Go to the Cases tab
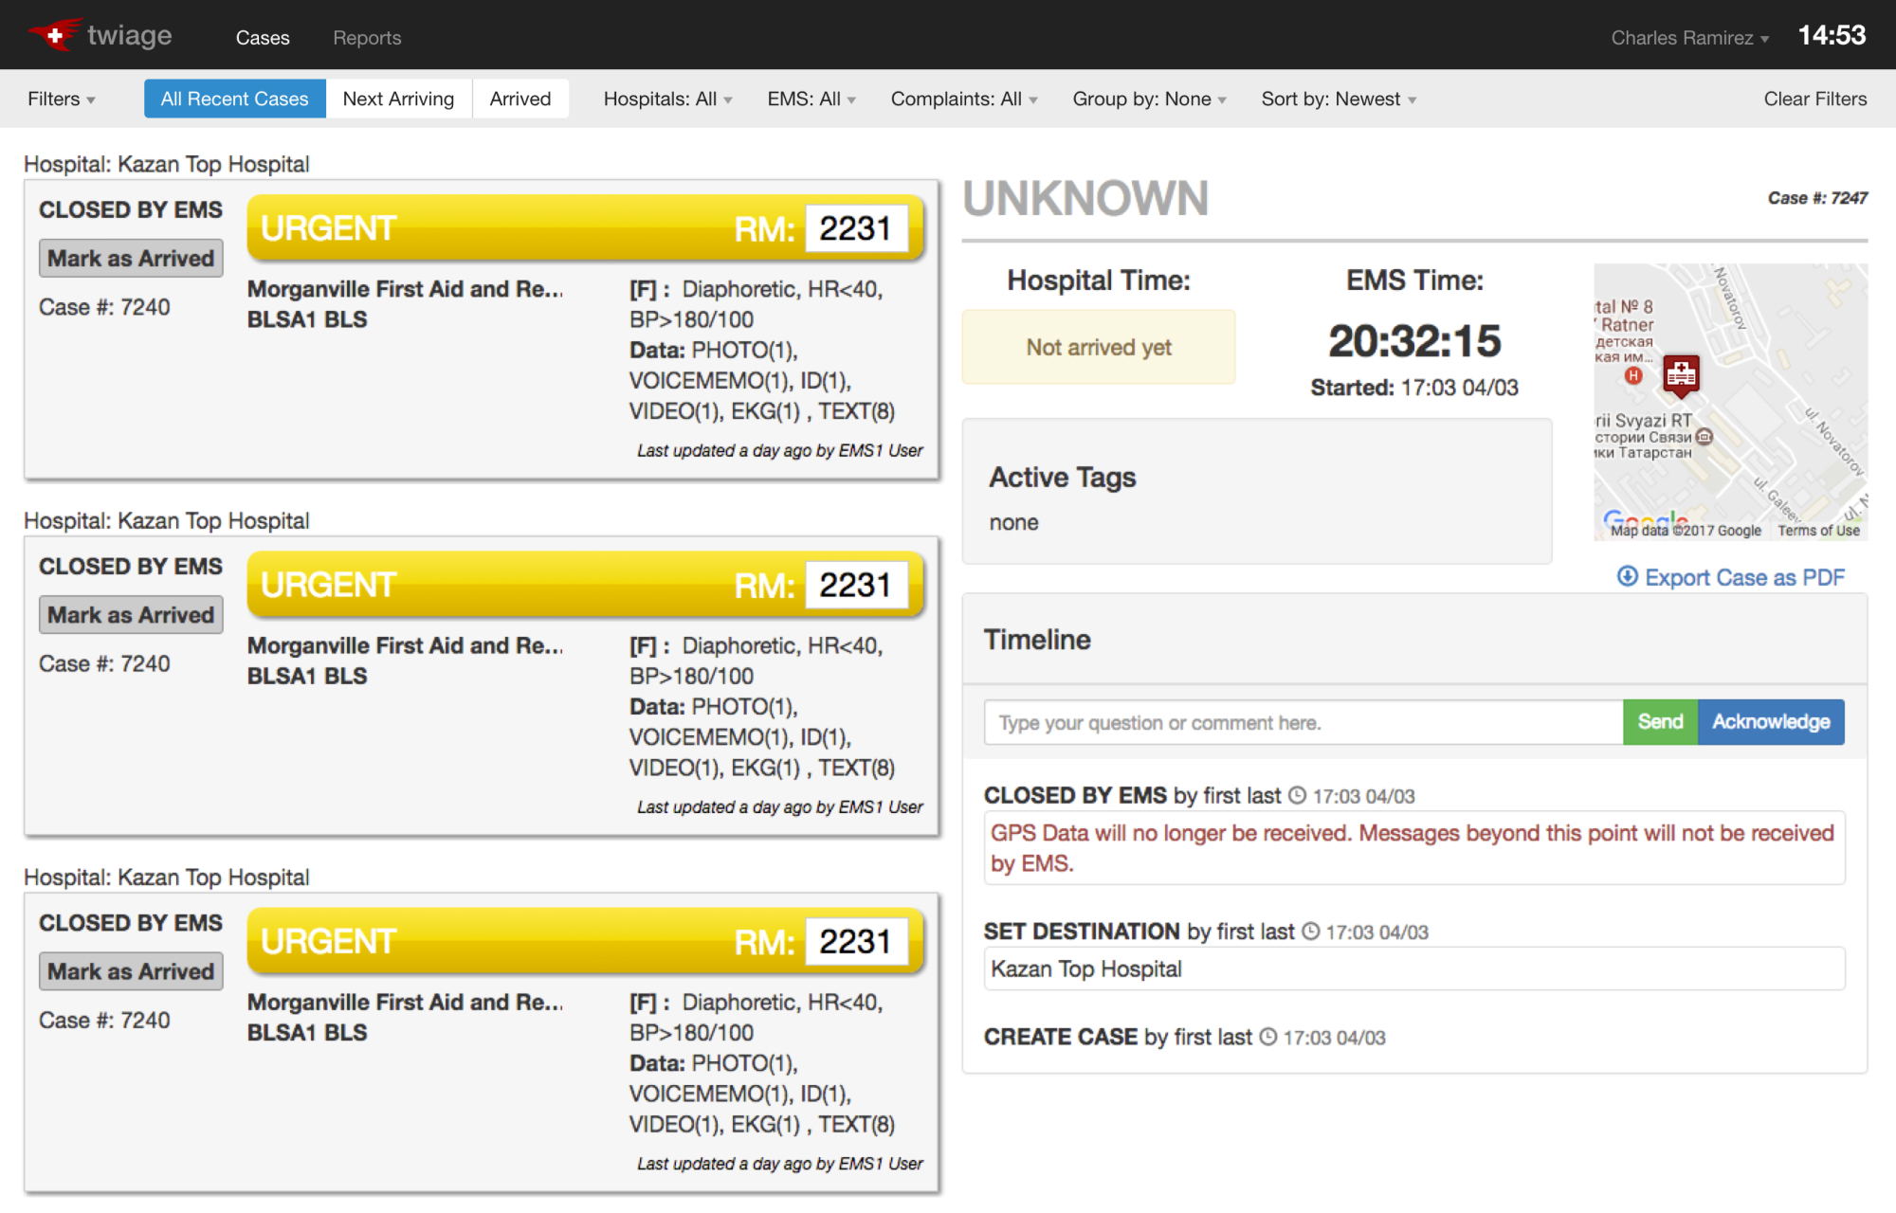1896x1213 pixels. 263,38
